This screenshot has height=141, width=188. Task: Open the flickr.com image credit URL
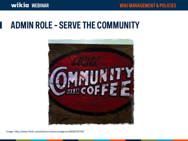click(x=49, y=132)
